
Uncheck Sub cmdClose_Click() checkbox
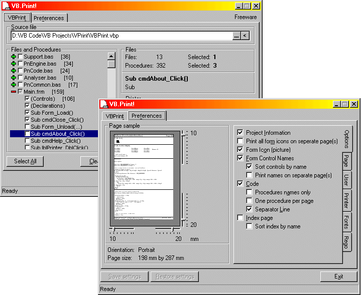(x=27, y=120)
